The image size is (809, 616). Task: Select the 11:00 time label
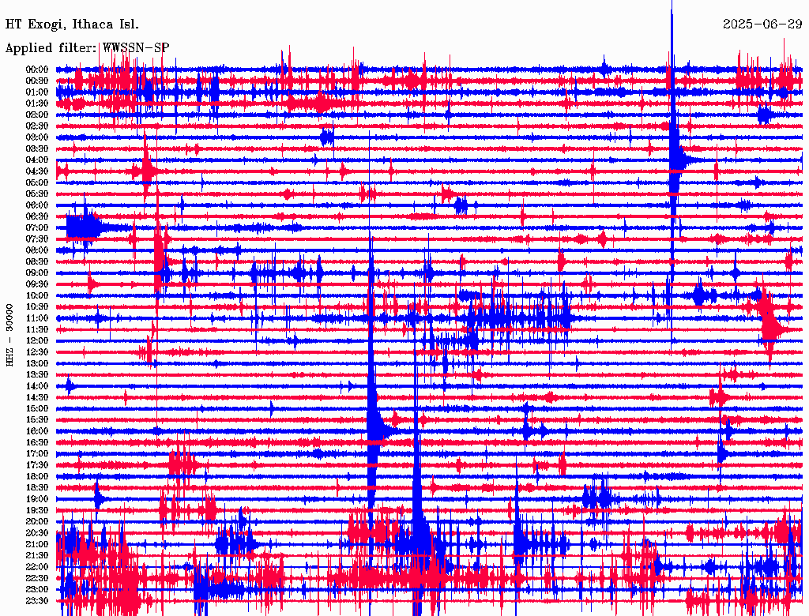pyautogui.click(x=37, y=318)
